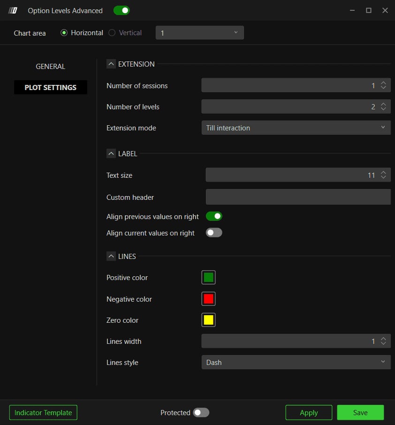395x425 pixels.
Task: Collapse the LINES section
Action: pyautogui.click(x=111, y=256)
